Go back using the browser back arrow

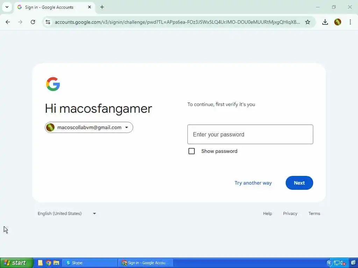point(8,22)
